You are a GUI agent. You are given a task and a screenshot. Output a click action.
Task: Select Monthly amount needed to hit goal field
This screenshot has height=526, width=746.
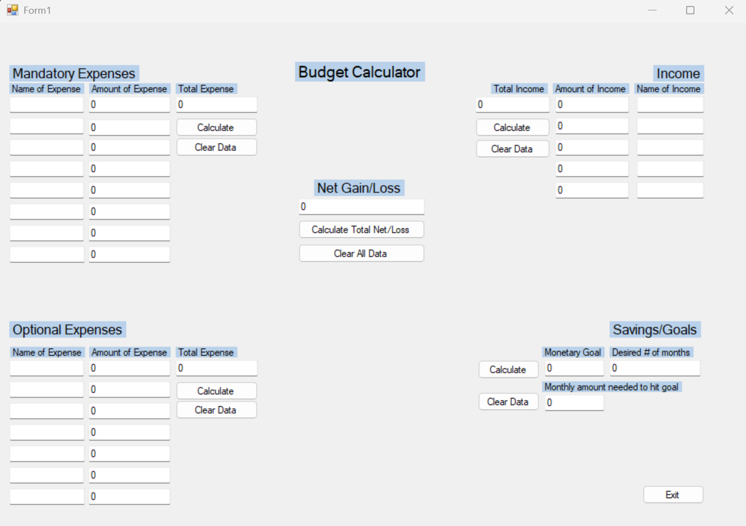[x=574, y=402]
